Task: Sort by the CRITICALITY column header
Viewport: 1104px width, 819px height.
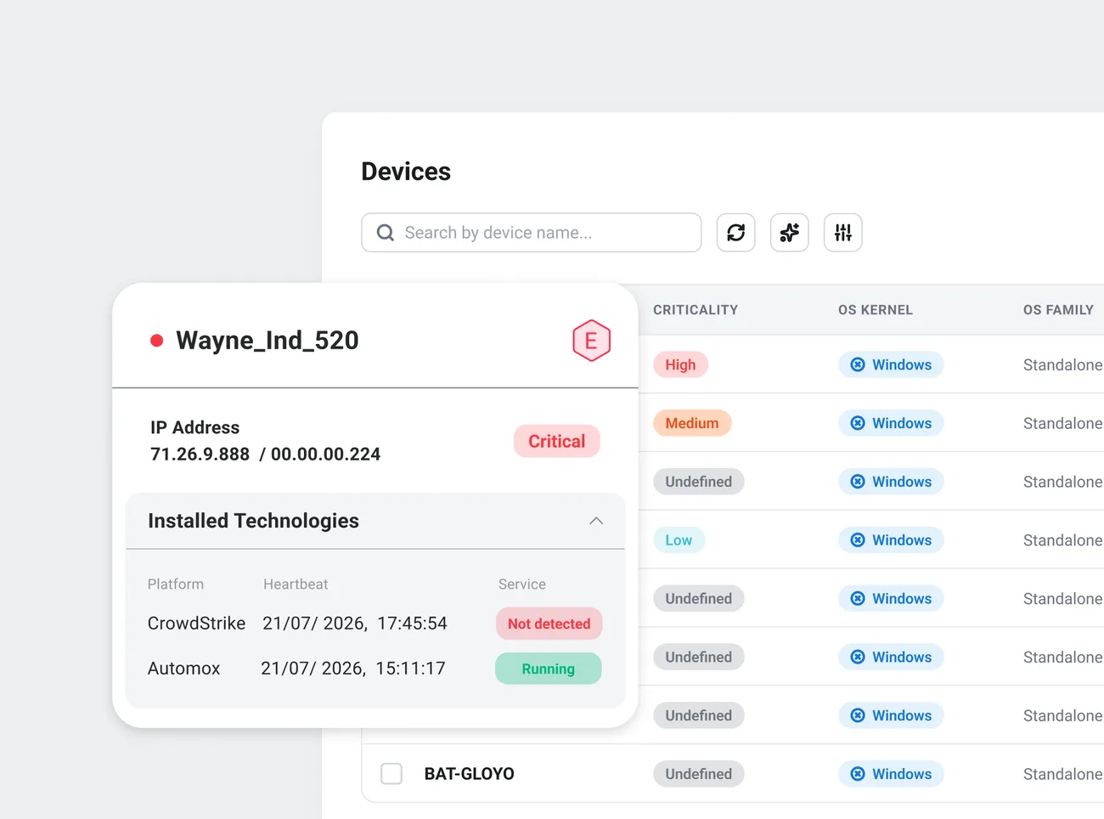Action: pyautogui.click(x=696, y=310)
